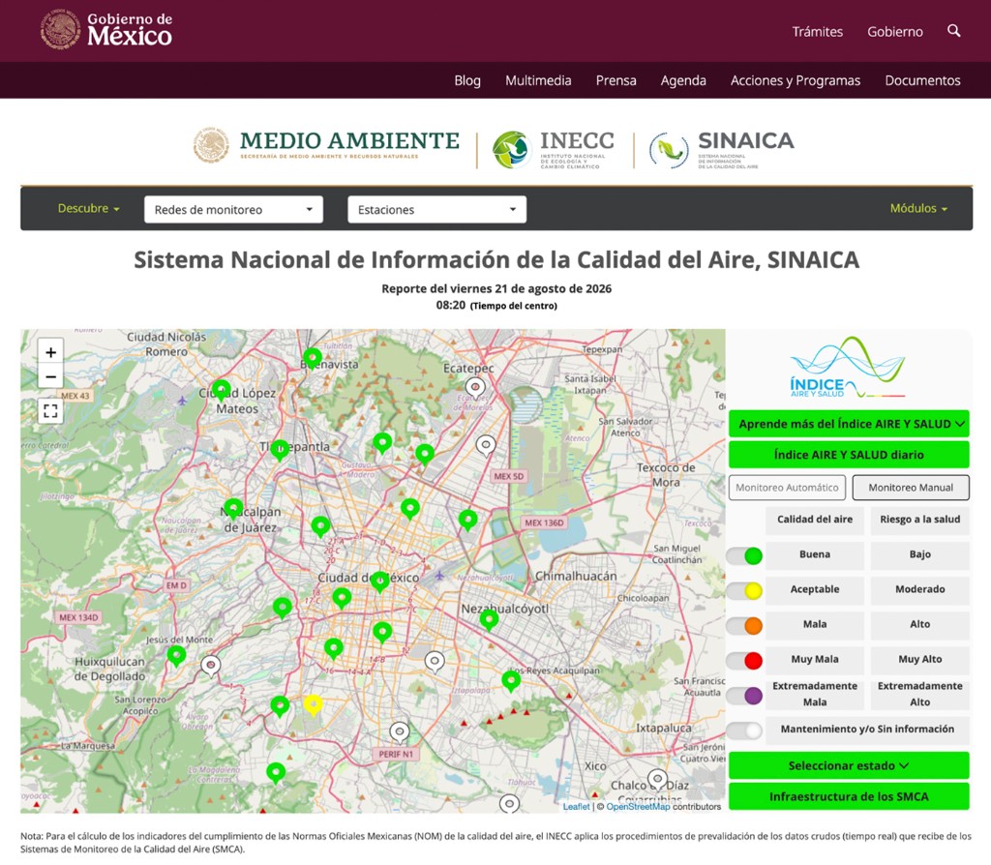Viewport: 991px width, 865px height.
Task: Toggle Mantenimiento y/o Sin información switch
Action: click(744, 731)
